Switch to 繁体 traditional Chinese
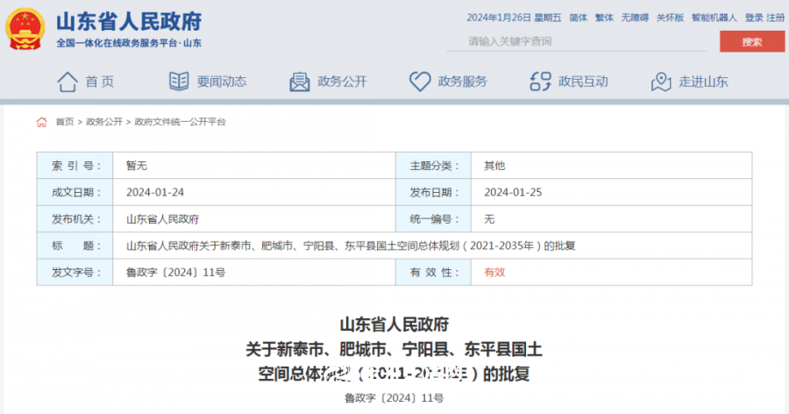789x414 pixels. (x=604, y=17)
